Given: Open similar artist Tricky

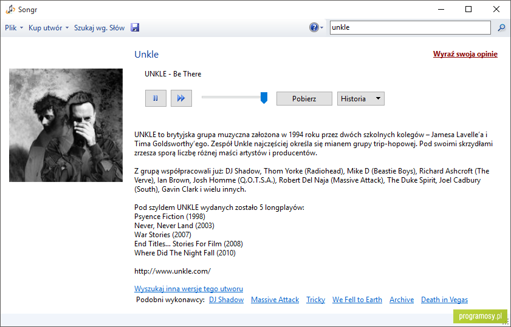Looking at the screenshot, I should click(315, 300).
